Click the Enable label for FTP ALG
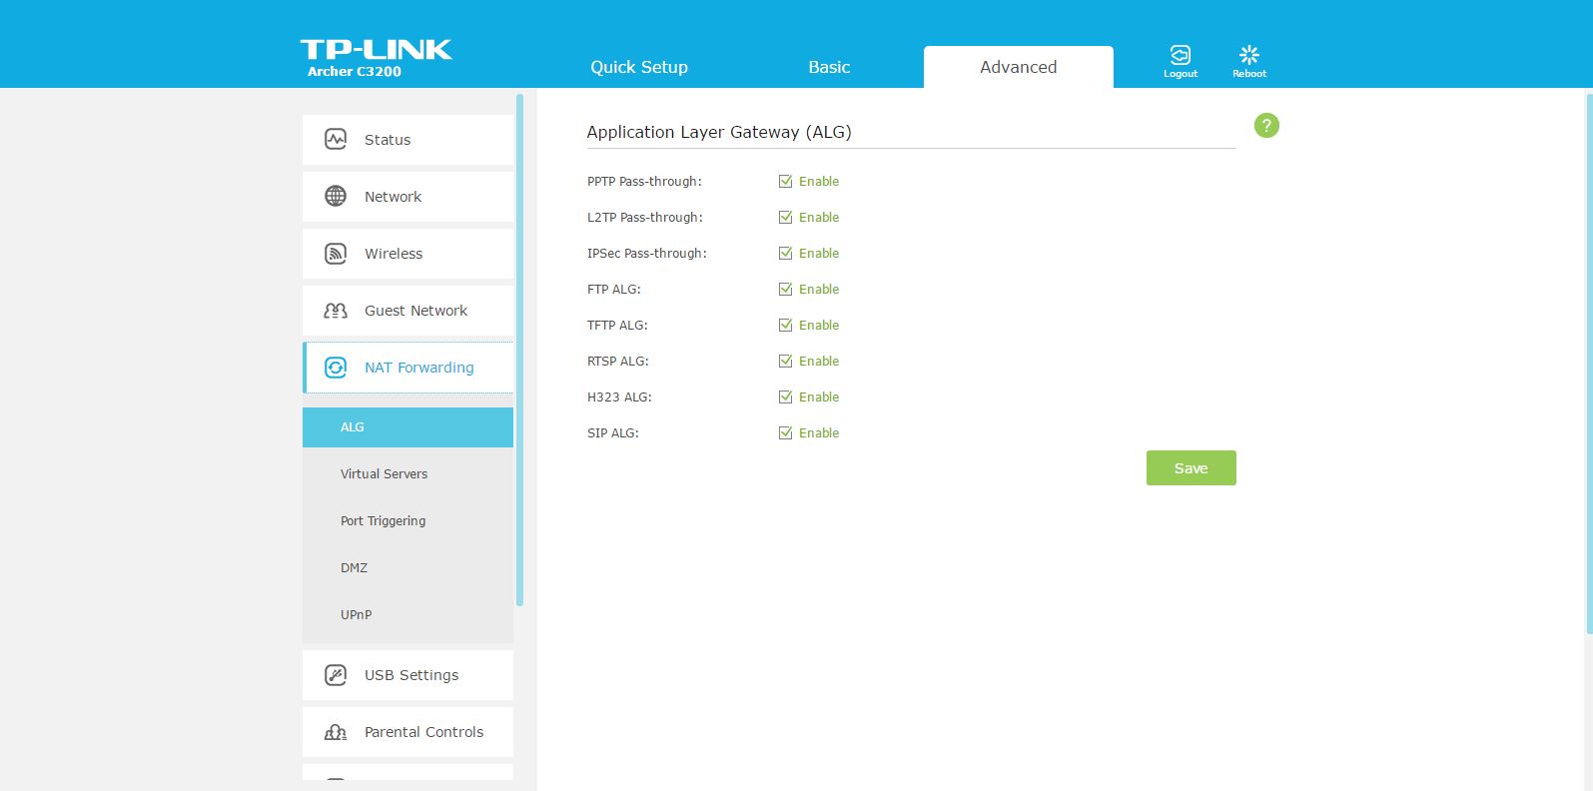Viewport: 1593px width, 791px height. [819, 290]
